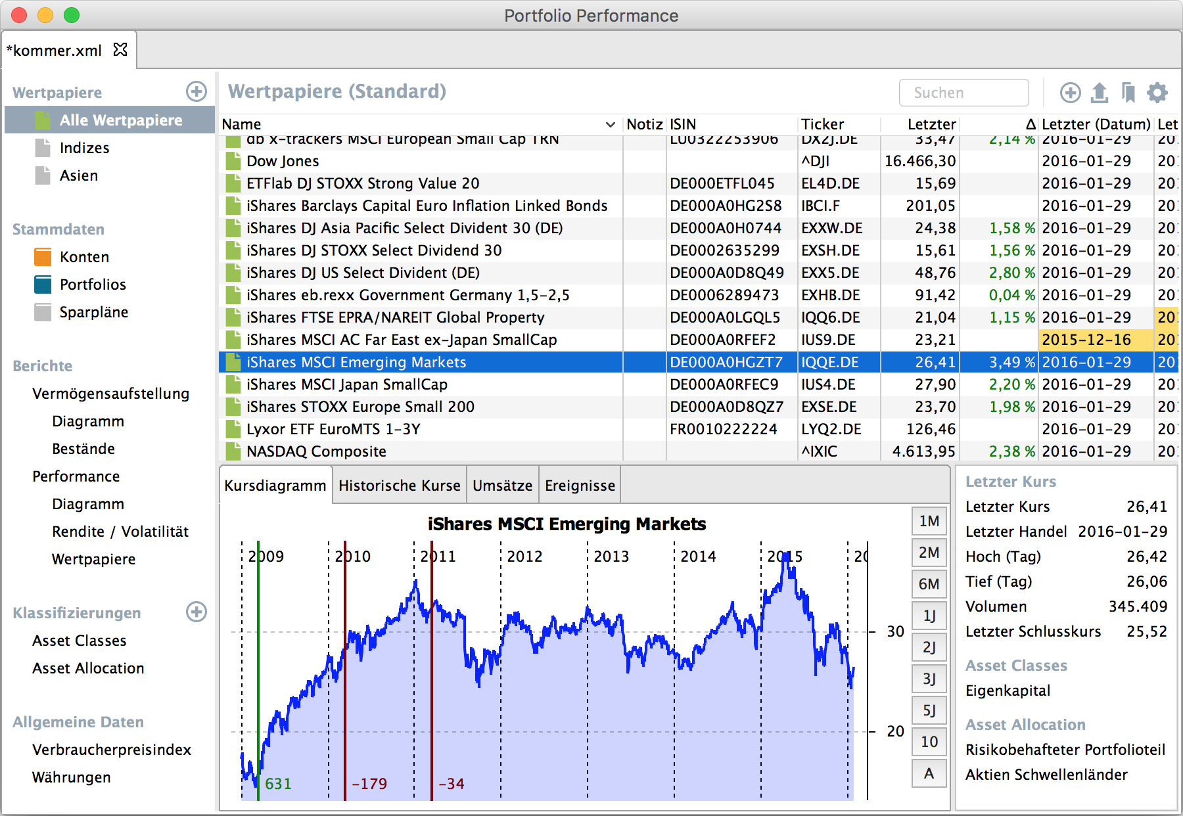Show the full chart range with A button

[x=929, y=773]
